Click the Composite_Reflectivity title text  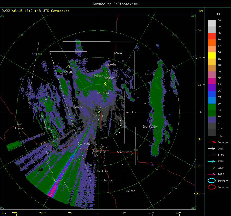click(115, 4)
